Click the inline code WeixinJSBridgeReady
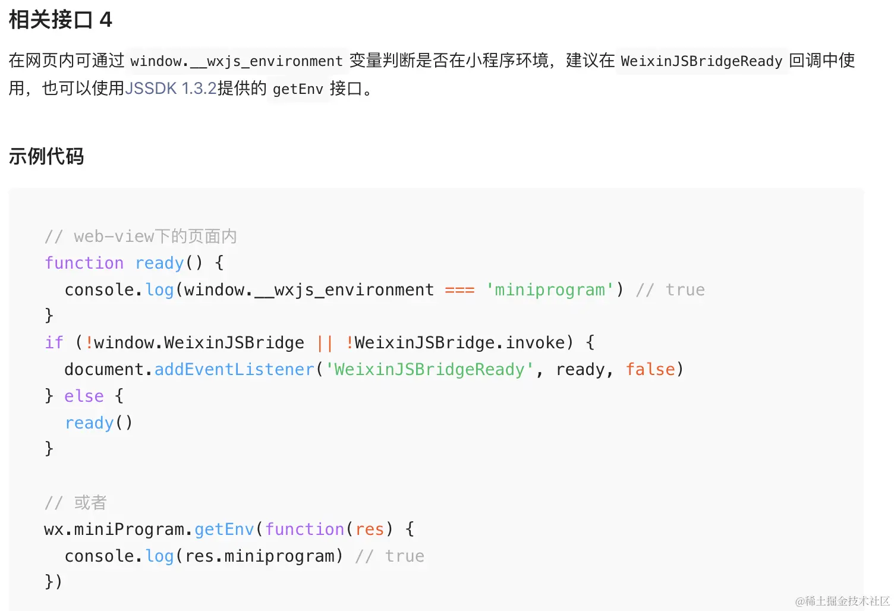The width and height of the screenshot is (894, 611). [x=701, y=61]
